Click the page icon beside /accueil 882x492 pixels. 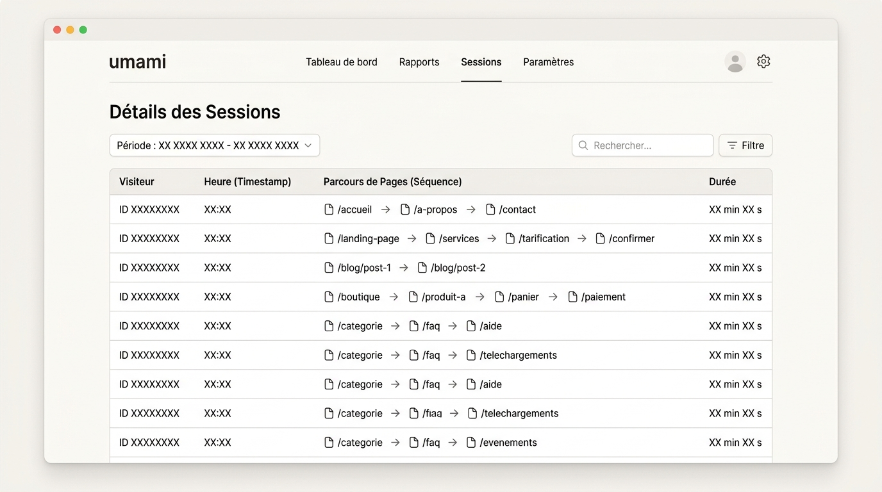pyautogui.click(x=329, y=209)
